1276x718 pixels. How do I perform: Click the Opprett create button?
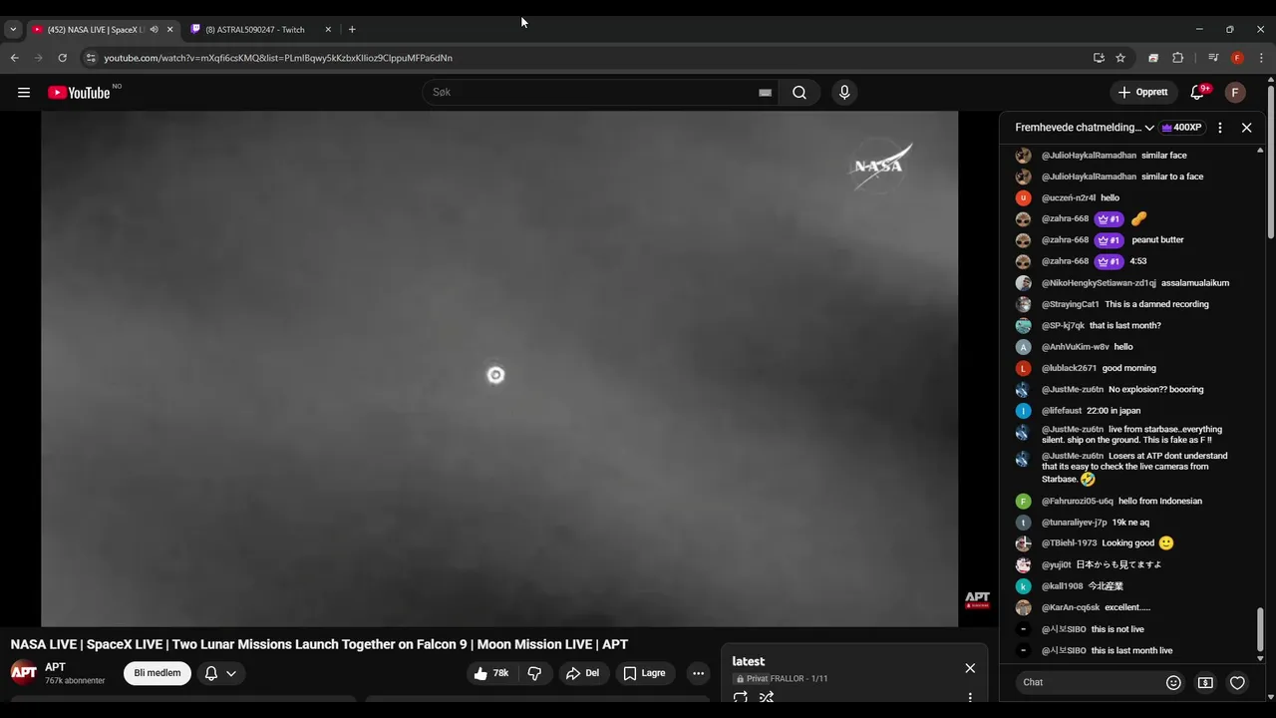1143,93
